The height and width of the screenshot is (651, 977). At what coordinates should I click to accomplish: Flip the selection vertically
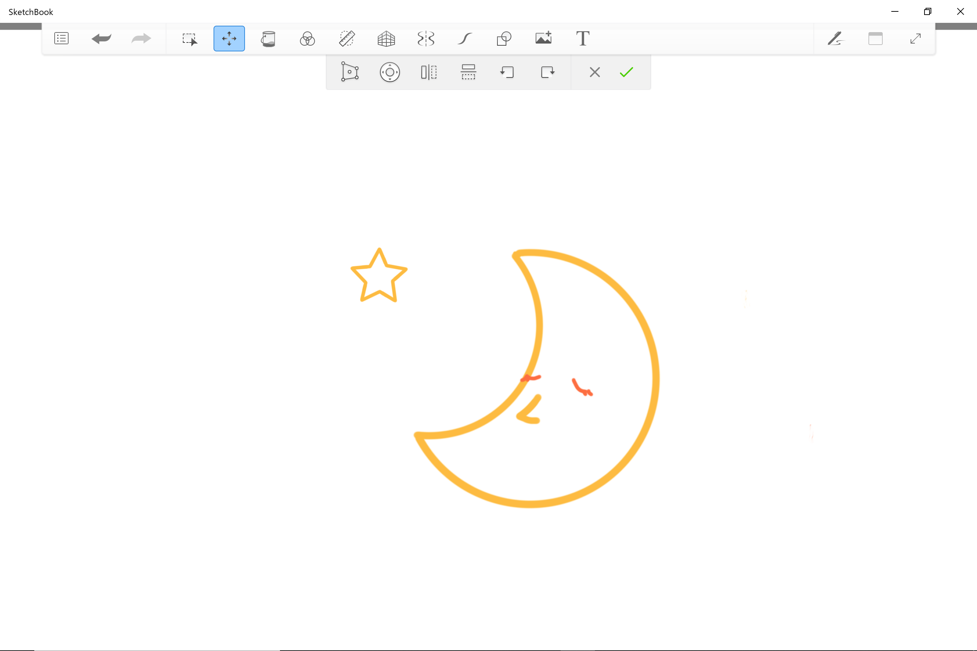pyautogui.click(x=468, y=72)
